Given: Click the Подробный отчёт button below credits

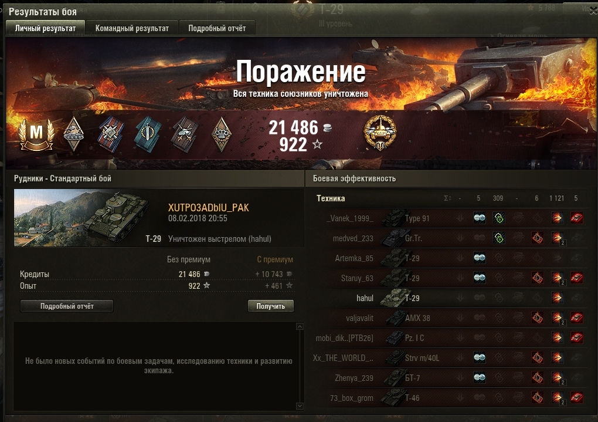Looking at the screenshot, I should click(67, 306).
